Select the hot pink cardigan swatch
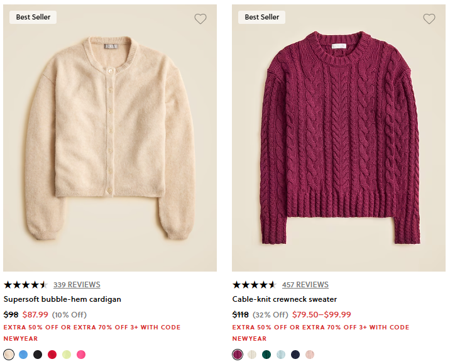The image size is (450, 364). point(81,355)
